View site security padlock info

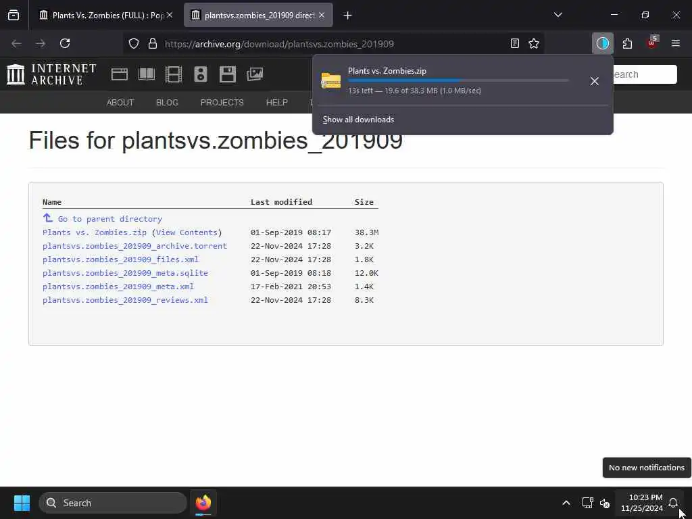point(153,43)
